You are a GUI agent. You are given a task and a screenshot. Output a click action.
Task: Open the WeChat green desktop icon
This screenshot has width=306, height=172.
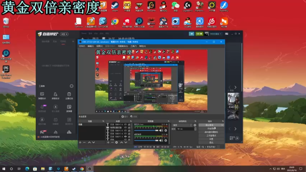pos(176,6)
